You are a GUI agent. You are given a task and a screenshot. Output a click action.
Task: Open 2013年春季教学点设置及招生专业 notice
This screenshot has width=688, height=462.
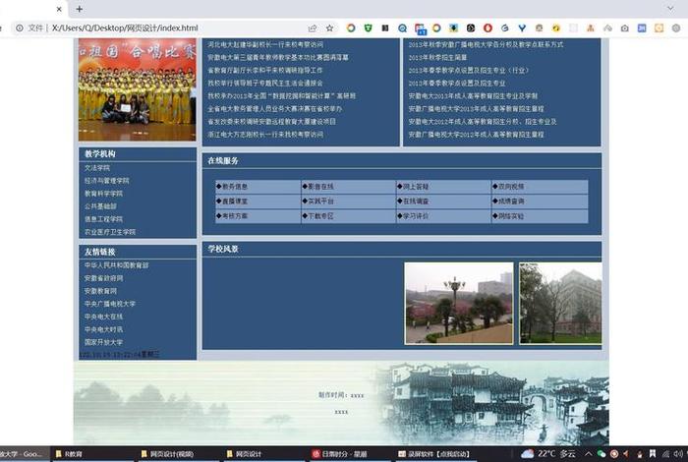tap(457, 83)
